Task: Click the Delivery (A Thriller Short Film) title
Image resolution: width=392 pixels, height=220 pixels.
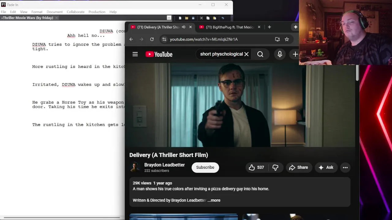Action: point(169,155)
